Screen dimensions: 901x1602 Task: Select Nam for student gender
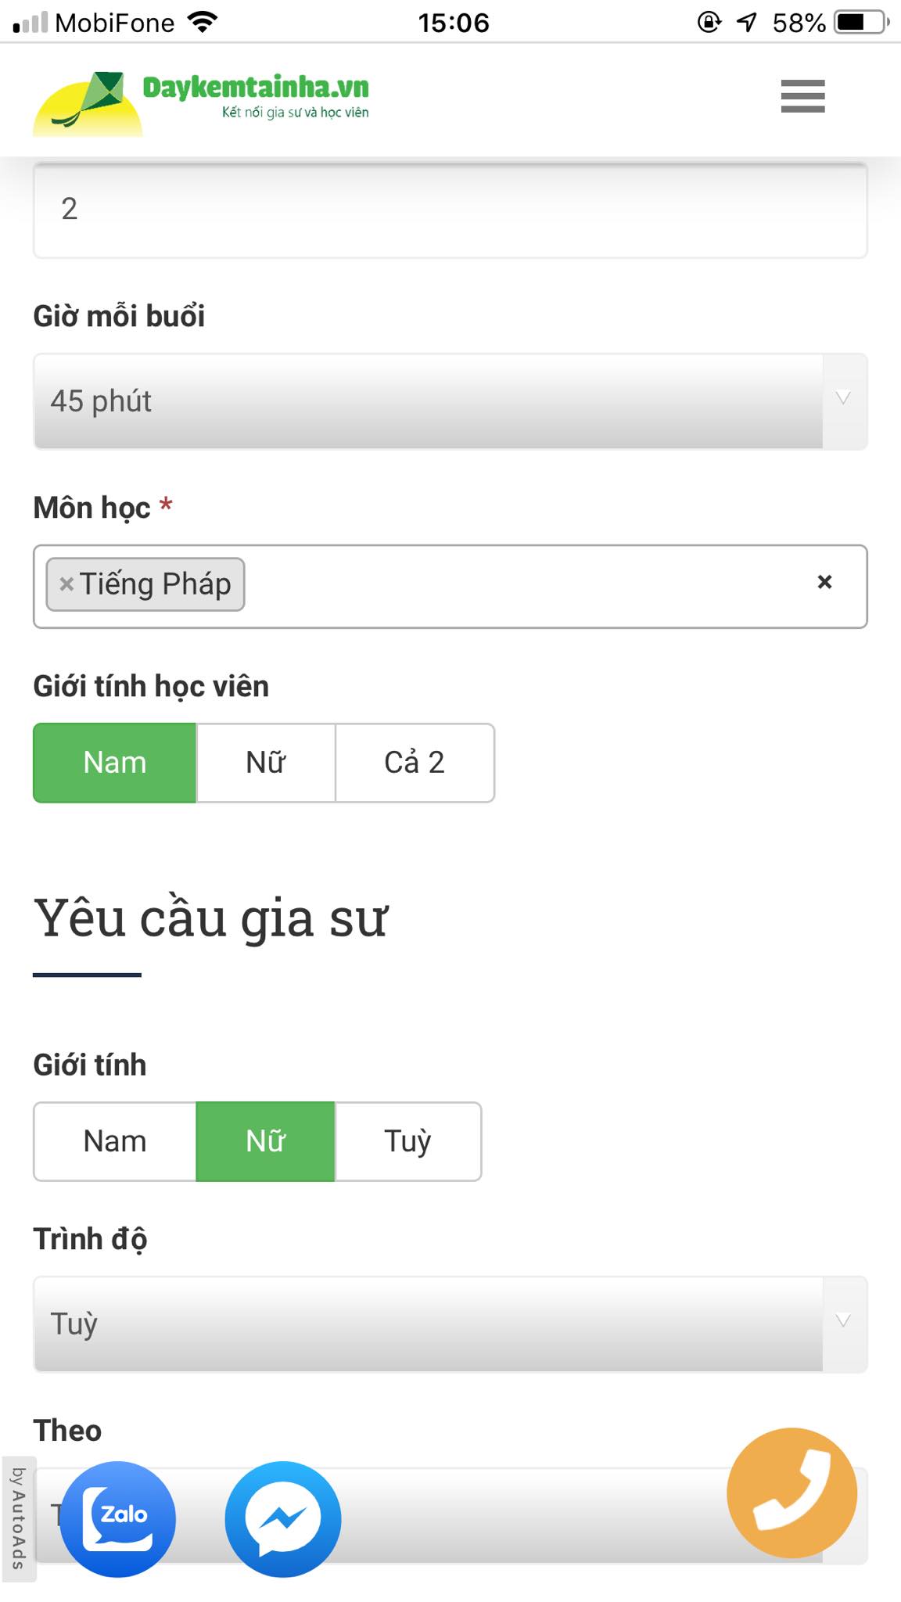115,763
